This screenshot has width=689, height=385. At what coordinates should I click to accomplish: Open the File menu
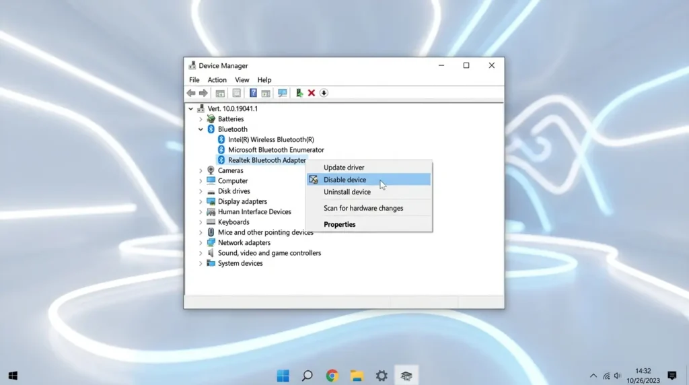[x=194, y=80]
